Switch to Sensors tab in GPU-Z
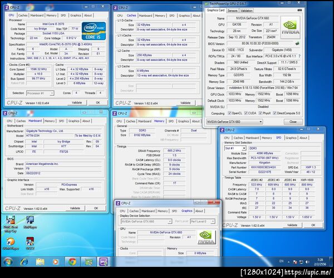This screenshot has width=334, height=278. [232, 11]
